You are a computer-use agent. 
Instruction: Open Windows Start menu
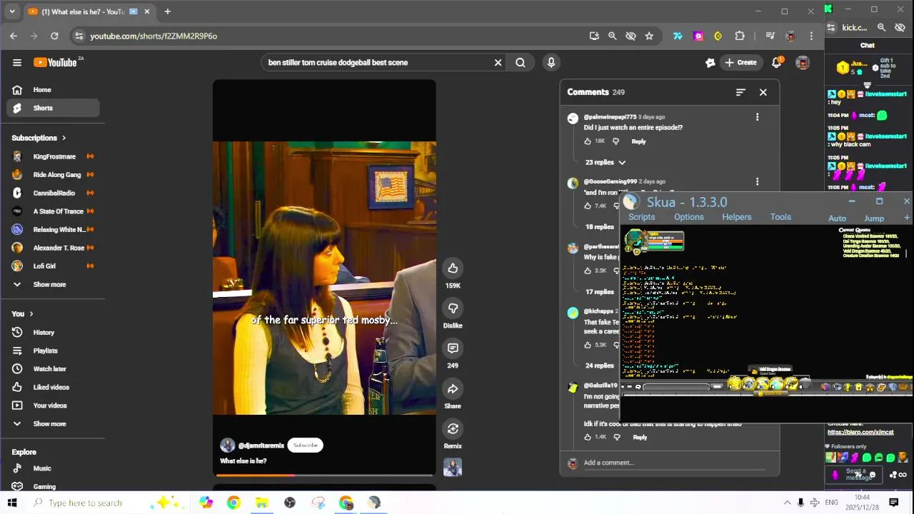point(12,503)
